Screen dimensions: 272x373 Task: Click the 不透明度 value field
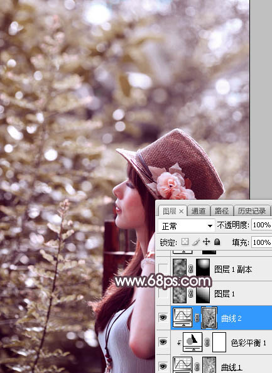pos(261,225)
